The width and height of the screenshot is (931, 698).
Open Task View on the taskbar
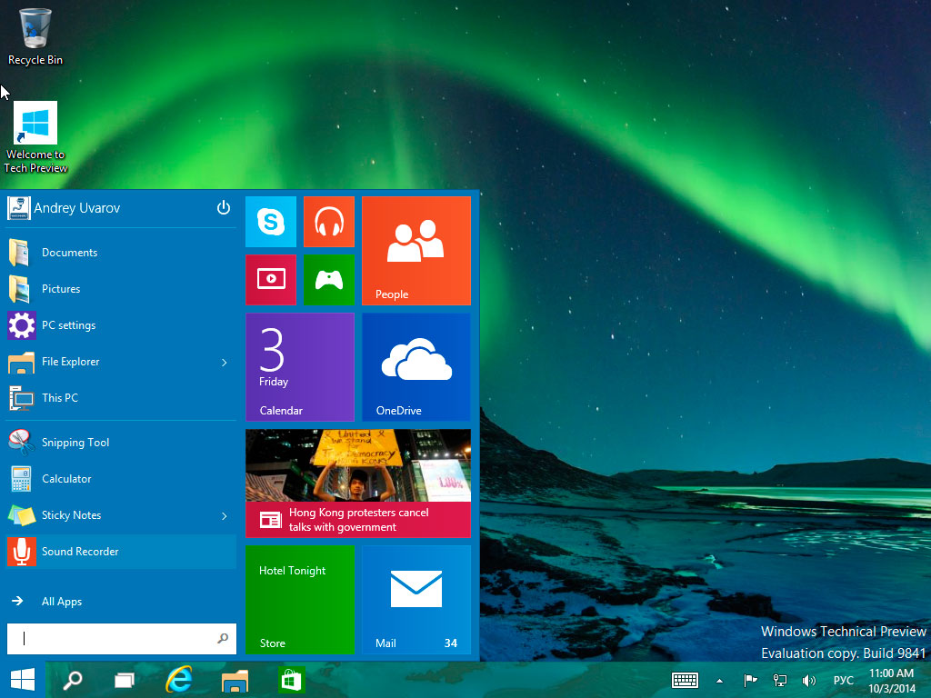pyautogui.click(x=125, y=680)
